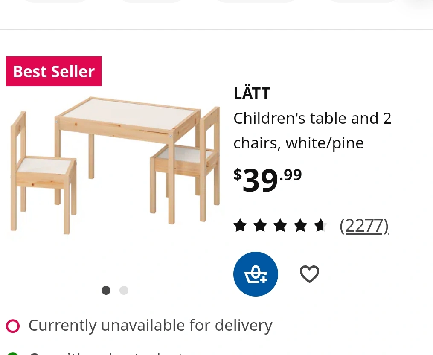Click the $39.99 price
Viewport: 433px width, 355px height.
[x=267, y=180]
